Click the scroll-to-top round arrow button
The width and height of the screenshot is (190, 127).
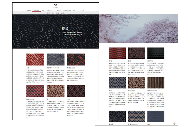click(175, 123)
